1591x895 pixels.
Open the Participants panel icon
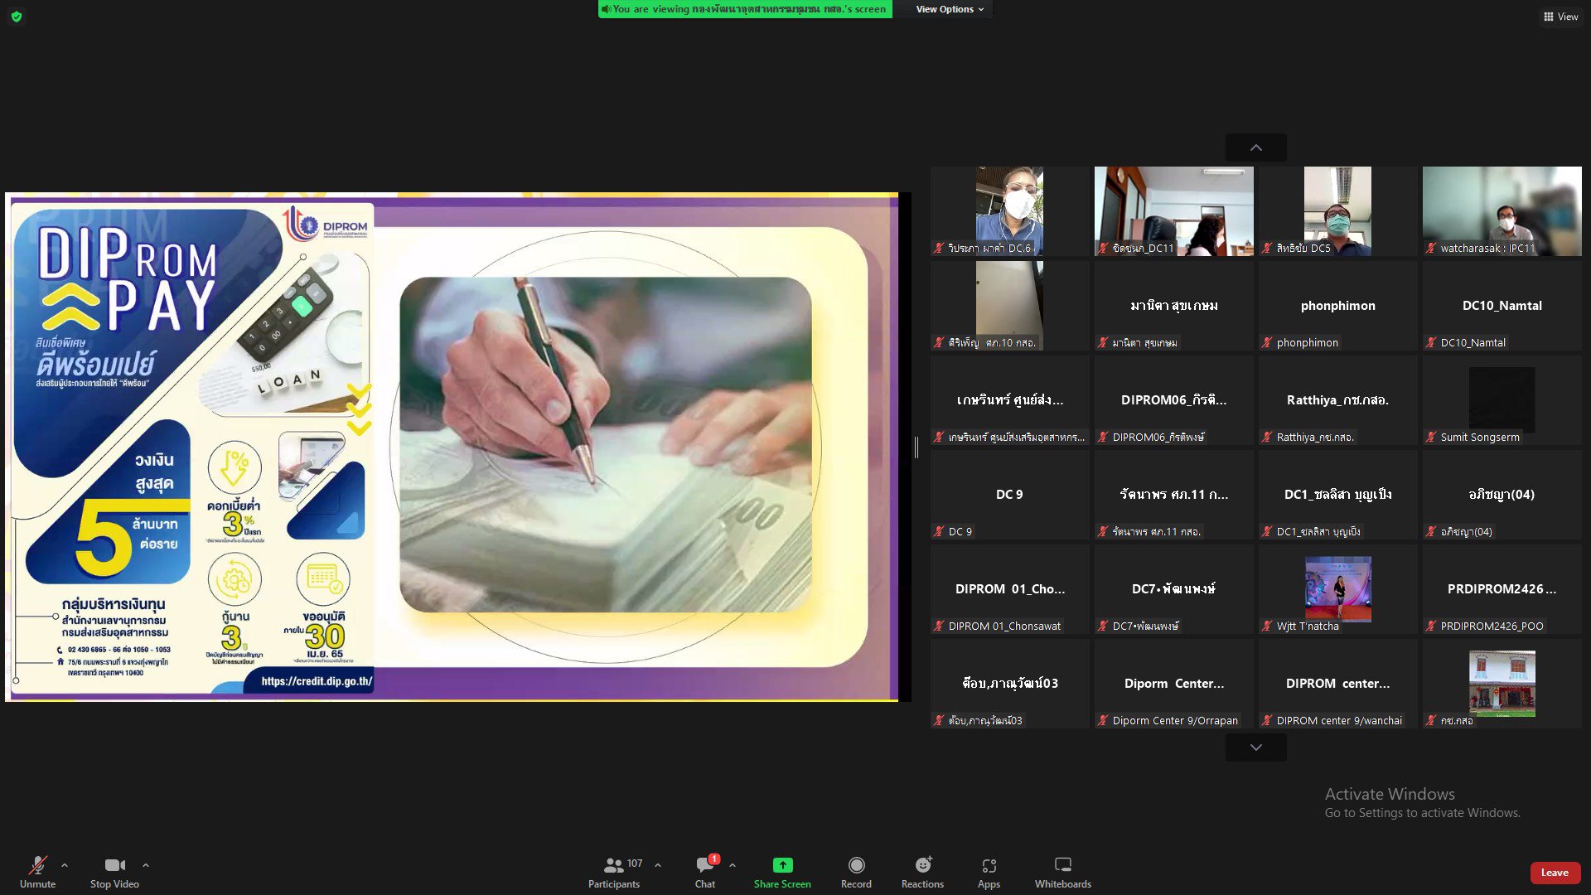(x=613, y=865)
